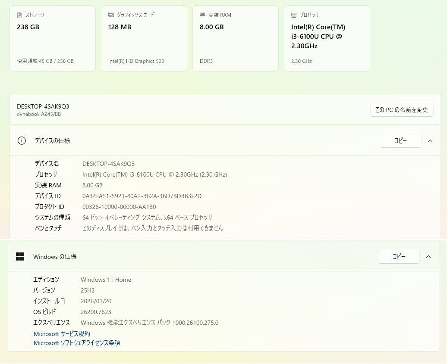Click the 8.00 GB value in RAM card
Image resolution: width=447 pixels, height=364 pixels.
tap(211, 27)
